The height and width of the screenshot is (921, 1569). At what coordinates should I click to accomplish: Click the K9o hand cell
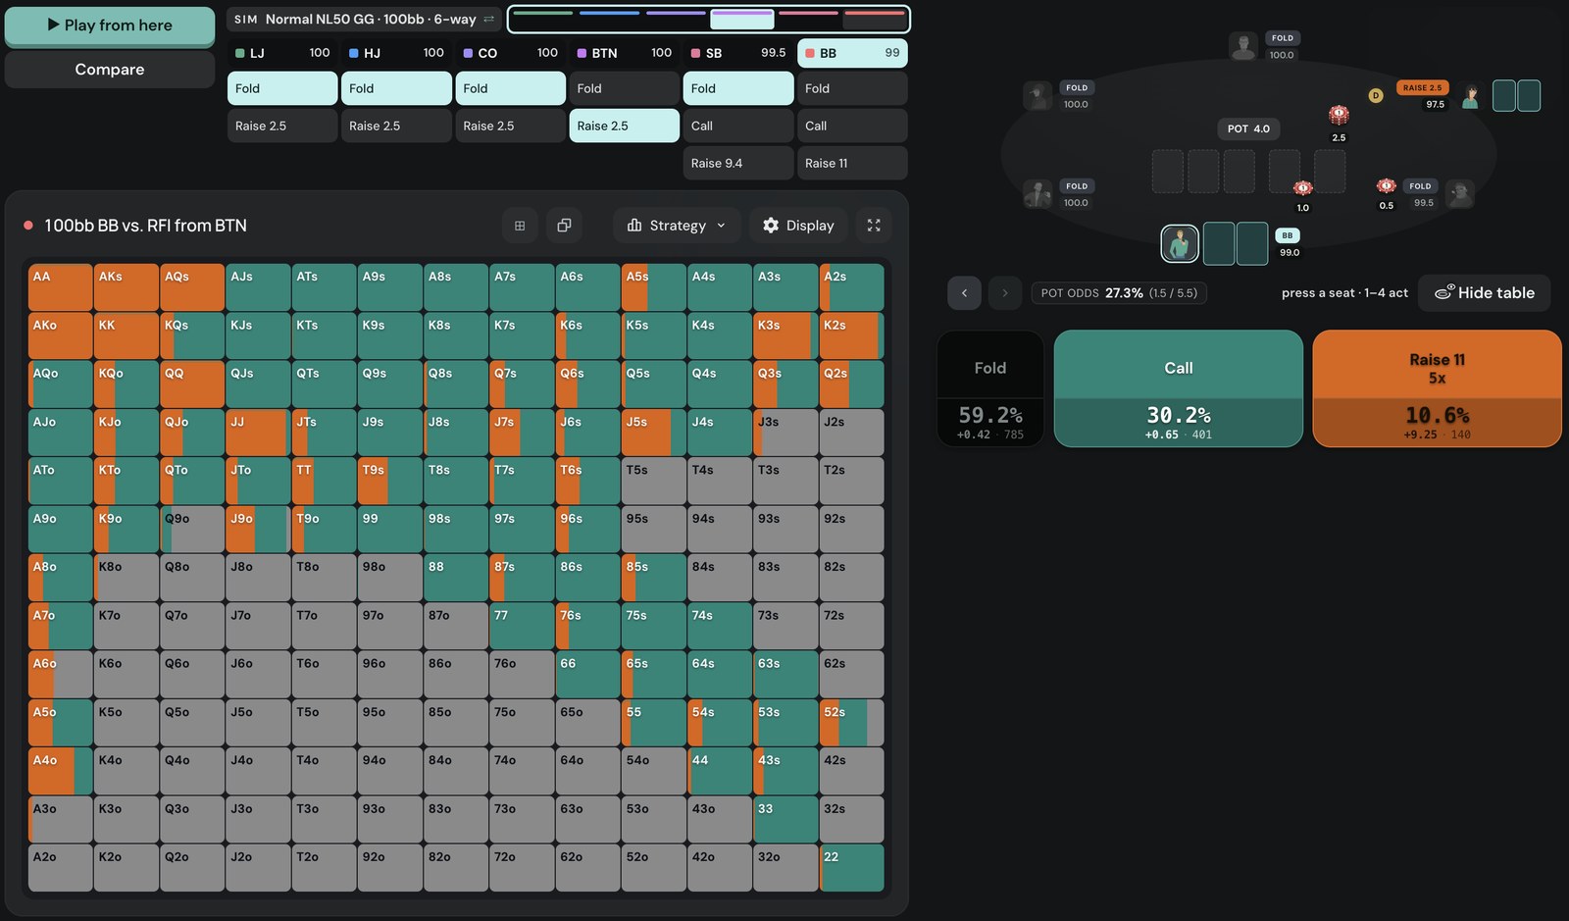point(127,530)
